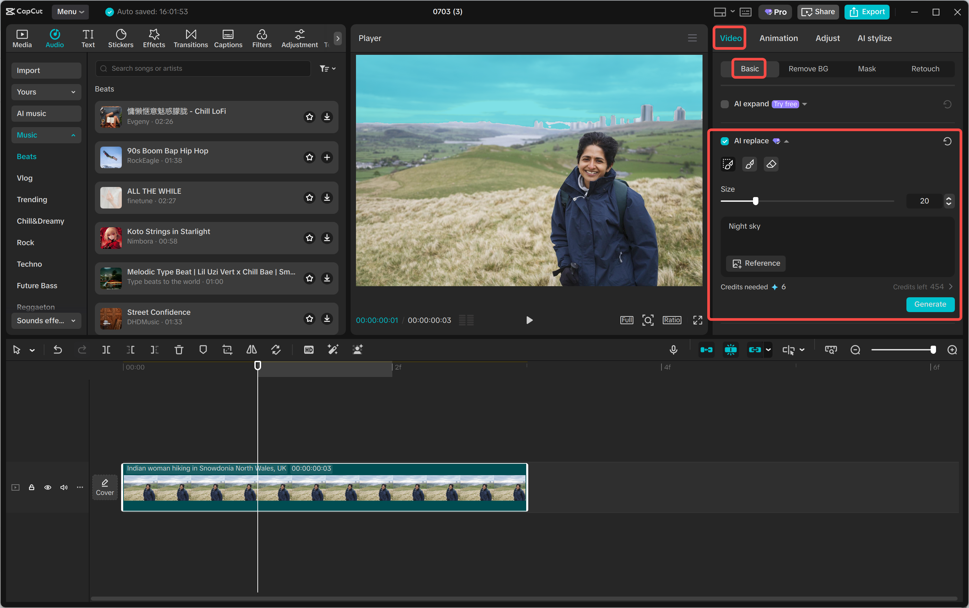
Task: Open the Auto reframe wand icon
Action: tap(333, 350)
